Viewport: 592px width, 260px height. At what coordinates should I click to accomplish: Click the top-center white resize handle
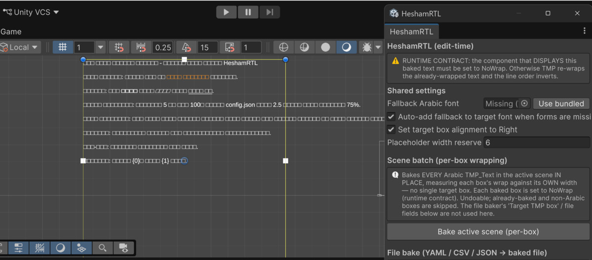tap(185, 60)
